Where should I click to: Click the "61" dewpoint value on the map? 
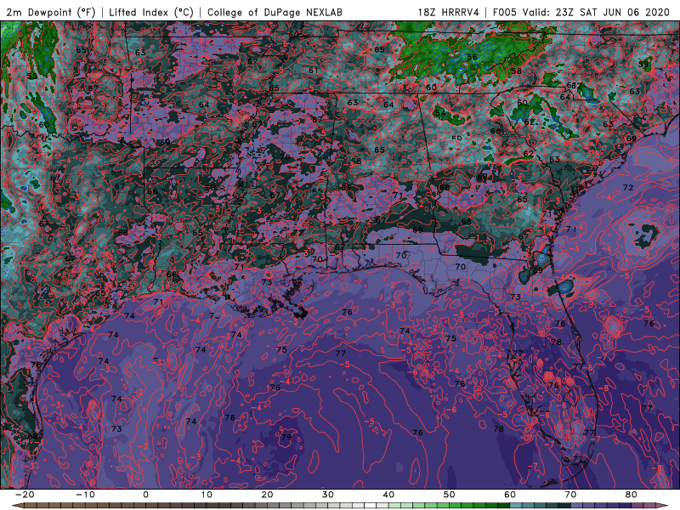click(x=314, y=70)
